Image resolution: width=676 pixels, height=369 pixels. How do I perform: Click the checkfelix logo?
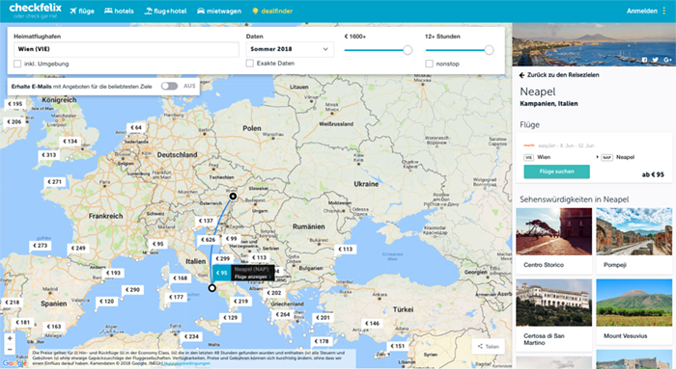36,11
